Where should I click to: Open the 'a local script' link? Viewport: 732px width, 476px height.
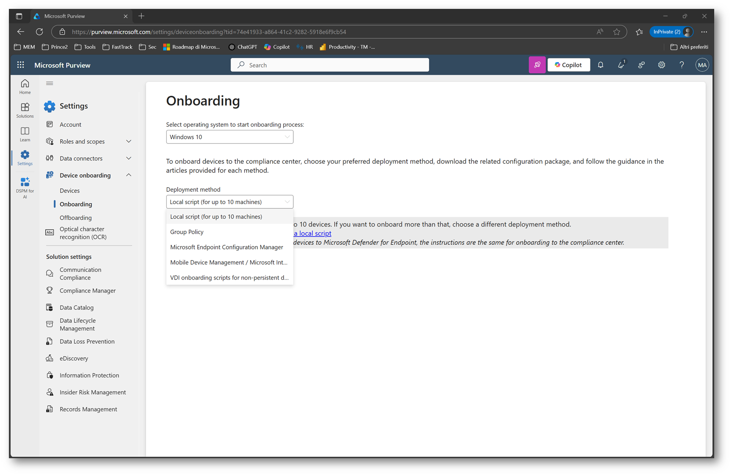[x=313, y=233]
